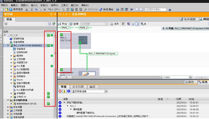Click the New project icon
209x119 pixels.
tap(3, 9)
